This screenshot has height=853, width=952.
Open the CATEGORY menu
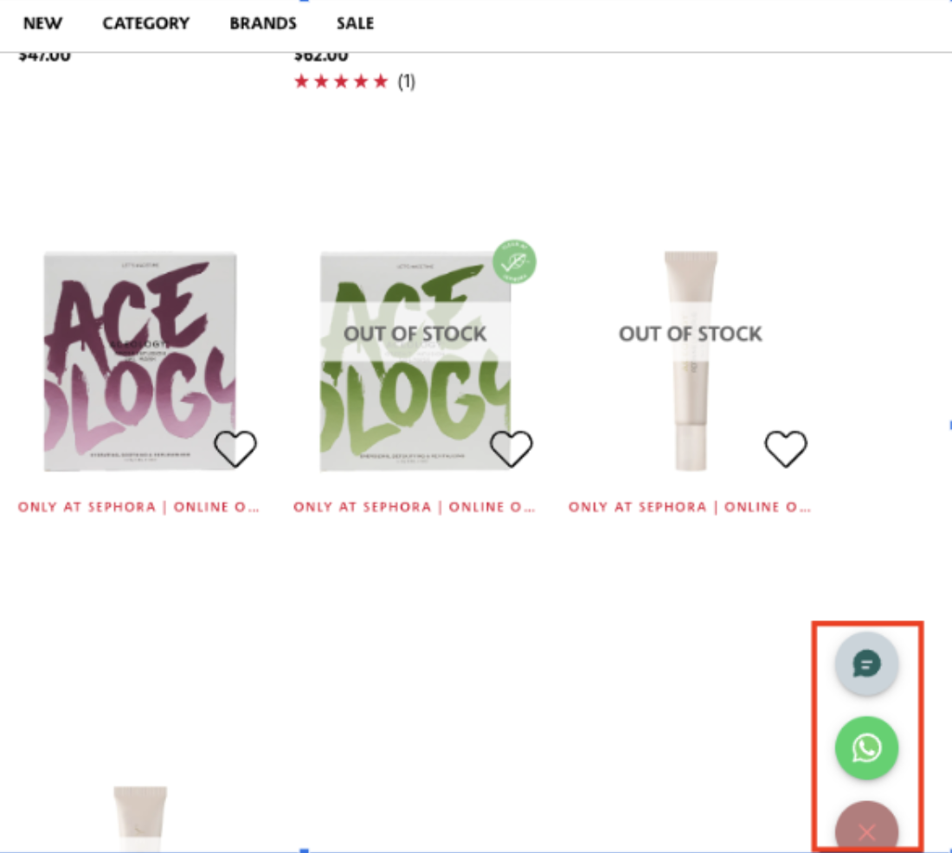[145, 23]
